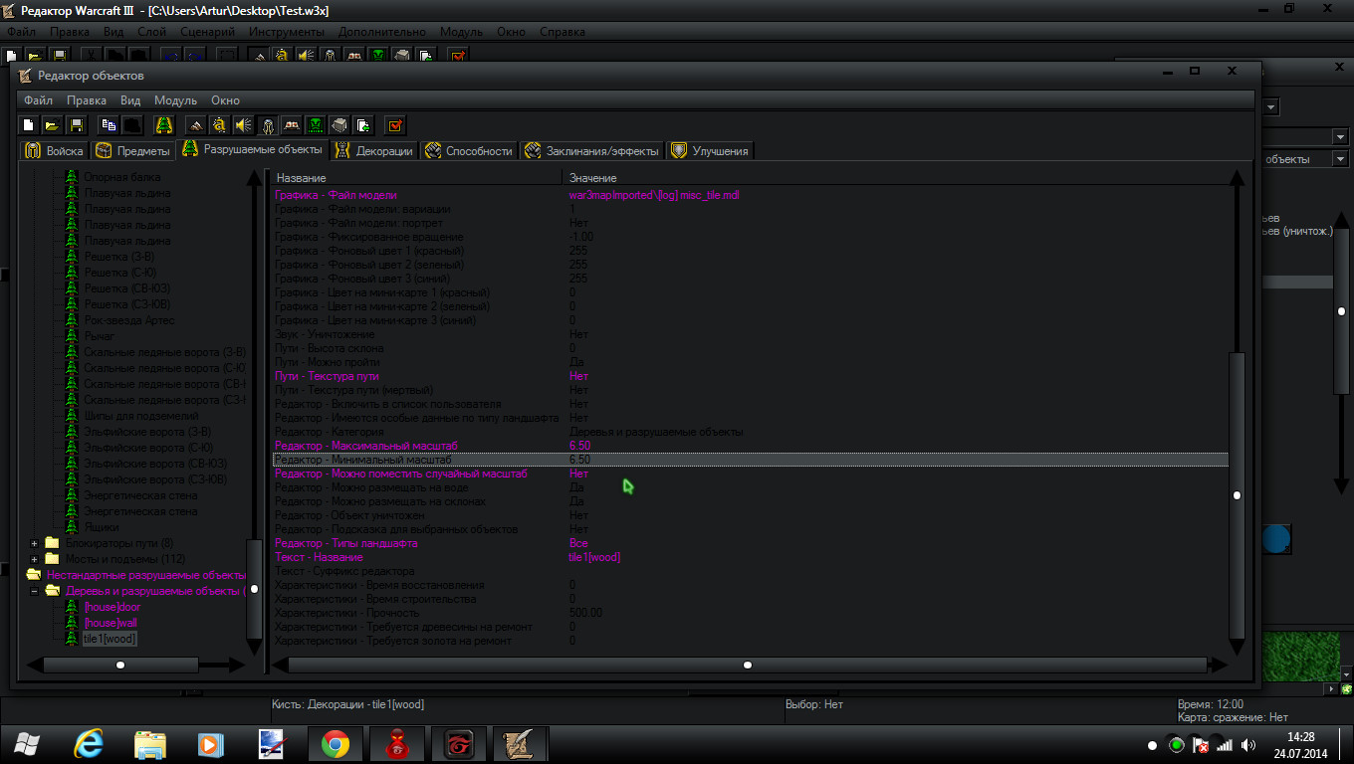
Task: Switch to Способности tab
Action: point(469,150)
